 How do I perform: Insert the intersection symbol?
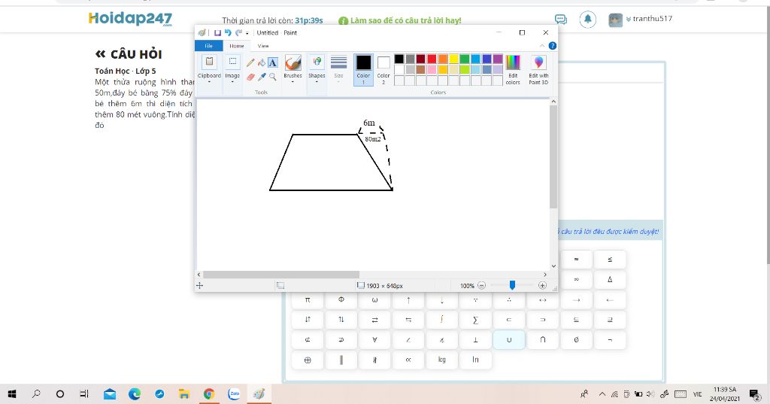coord(543,339)
